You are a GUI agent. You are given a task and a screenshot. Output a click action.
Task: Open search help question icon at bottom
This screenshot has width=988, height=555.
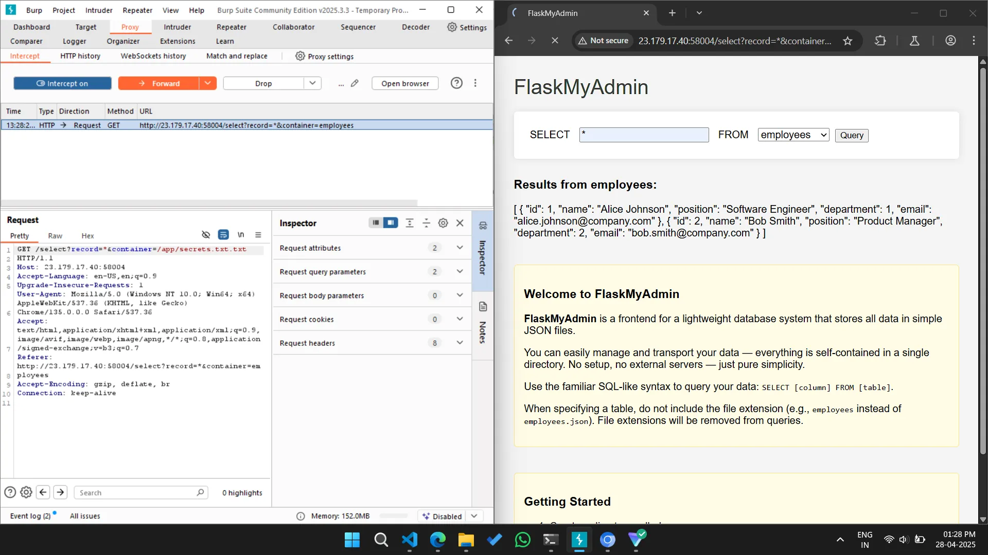10,492
